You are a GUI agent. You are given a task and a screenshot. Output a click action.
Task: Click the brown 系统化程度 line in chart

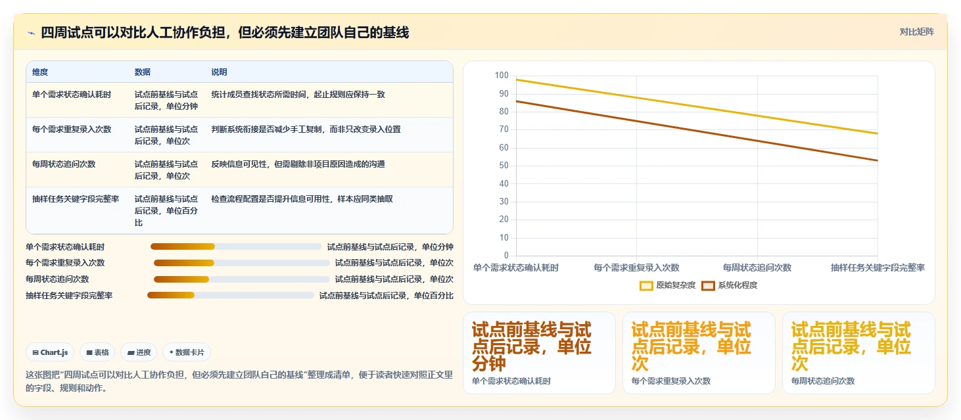pos(697,131)
